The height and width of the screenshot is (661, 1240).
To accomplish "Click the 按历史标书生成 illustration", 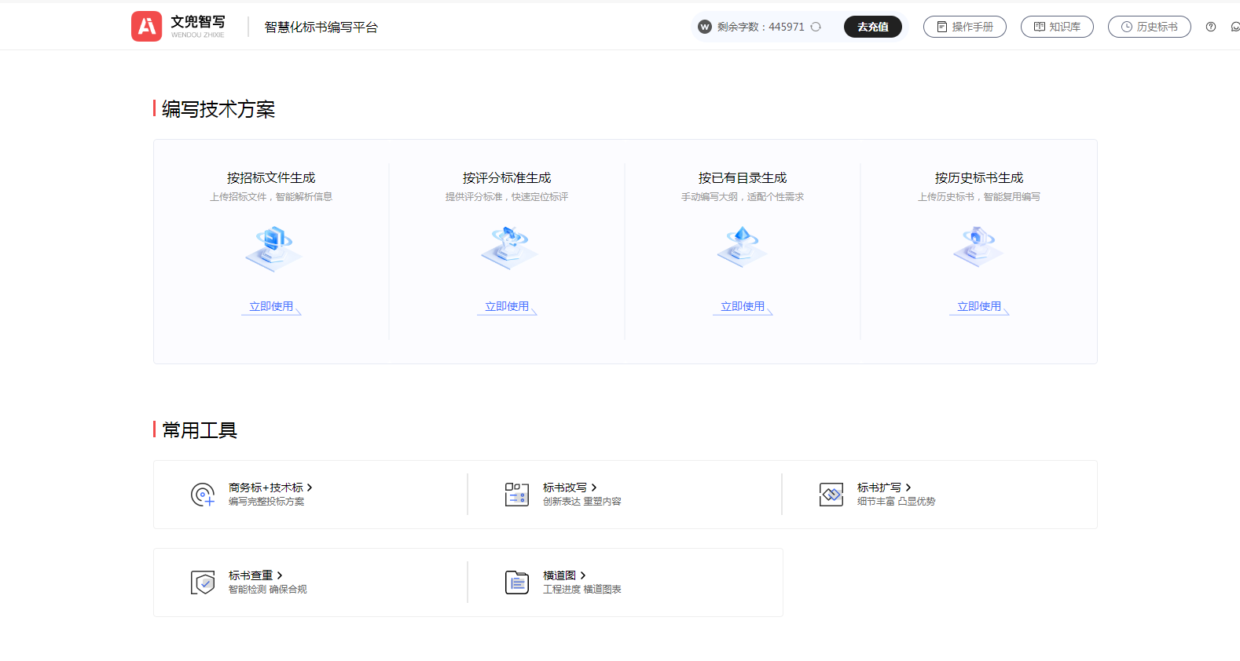I will (x=978, y=247).
